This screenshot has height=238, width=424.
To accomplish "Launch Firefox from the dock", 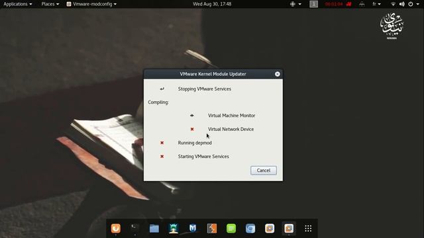I will click(116, 228).
